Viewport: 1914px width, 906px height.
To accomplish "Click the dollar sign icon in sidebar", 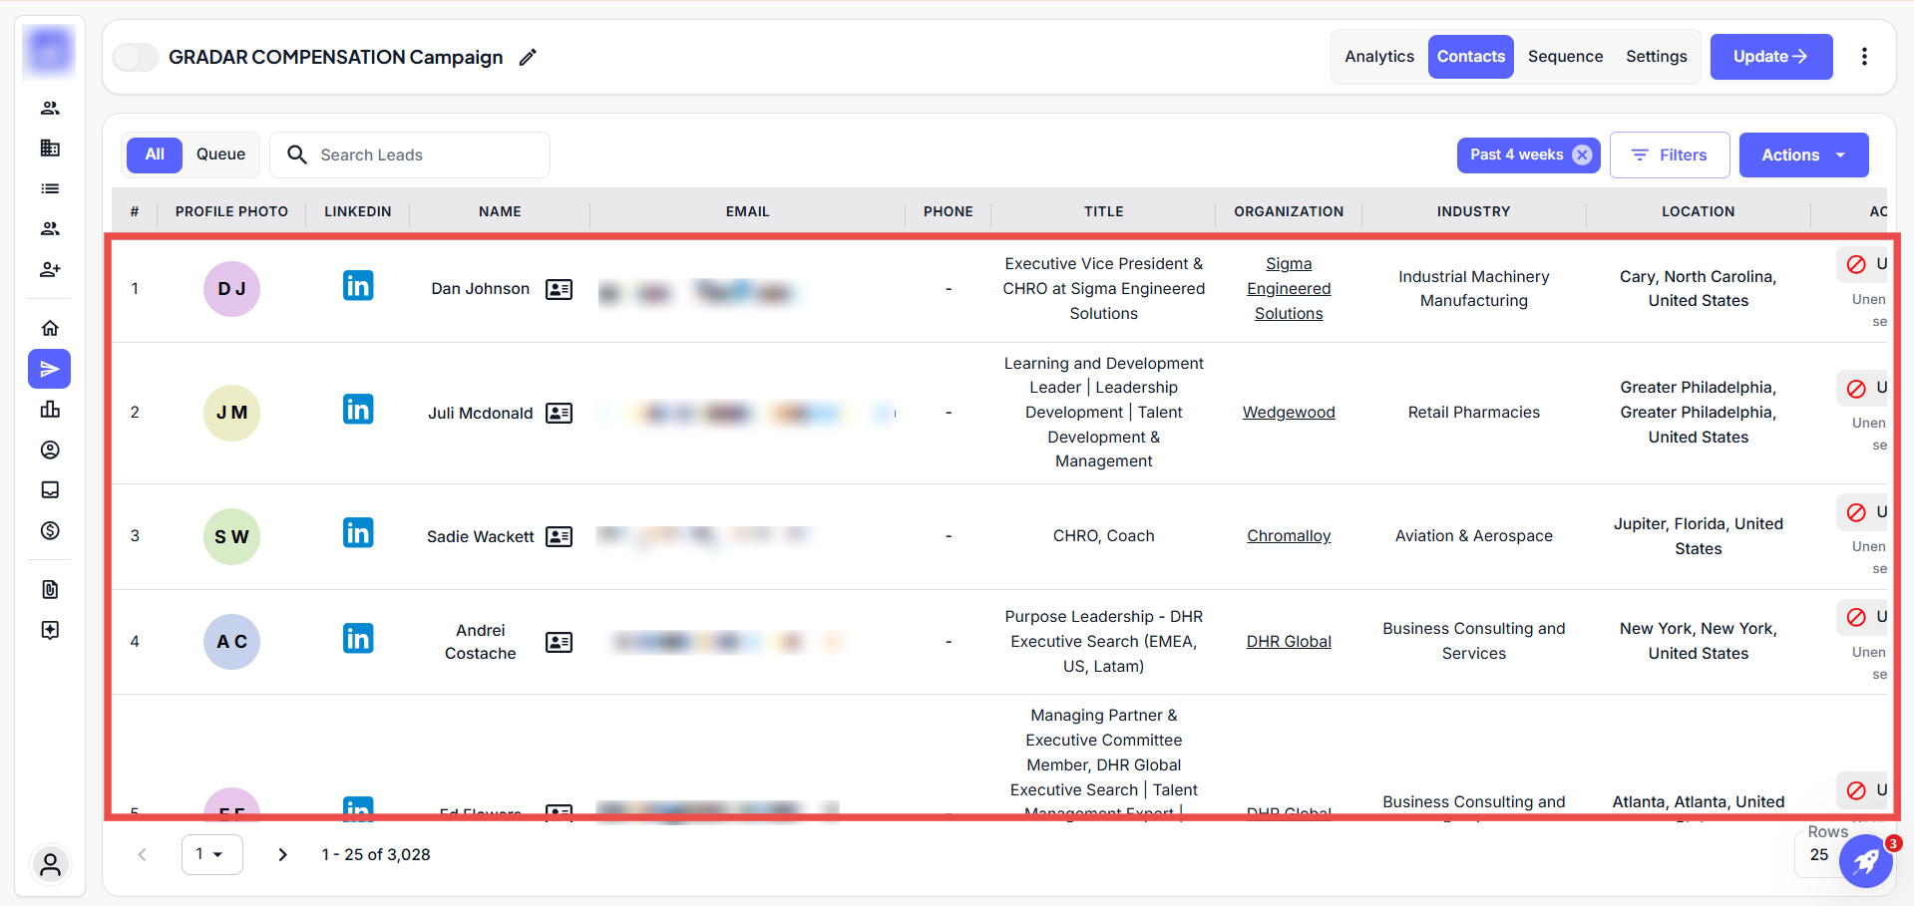I will click(x=50, y=530).
